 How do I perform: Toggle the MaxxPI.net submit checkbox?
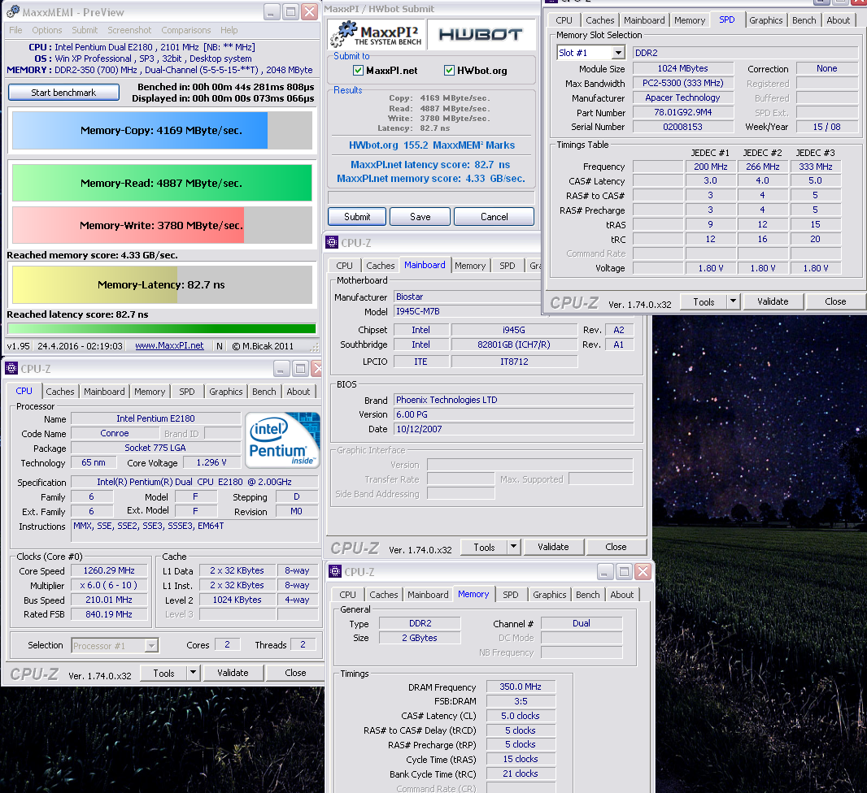pos(359,70)
